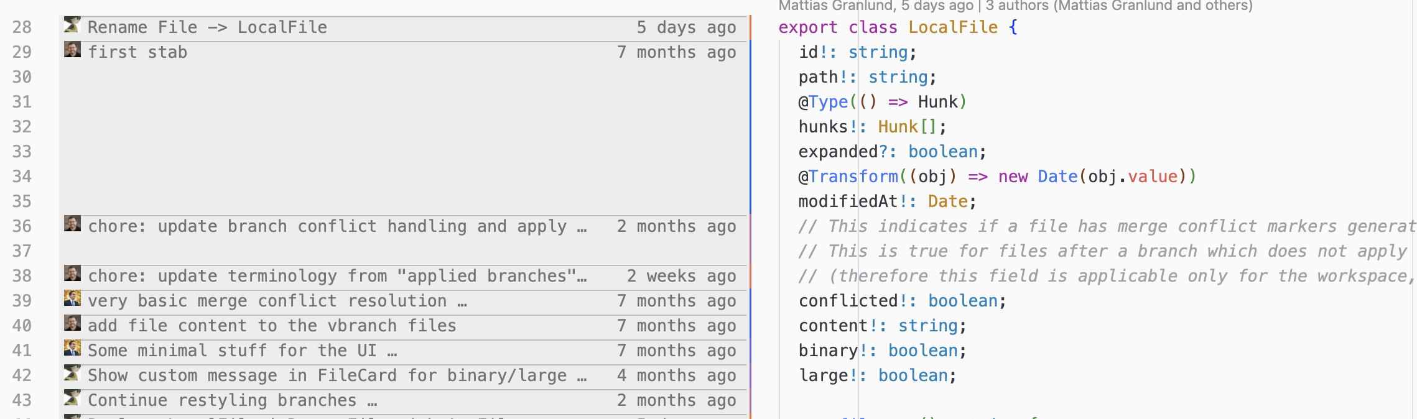Click 'string' type on the id line
The height and width of the screenshot is (419, 1417).
[878, 52]
